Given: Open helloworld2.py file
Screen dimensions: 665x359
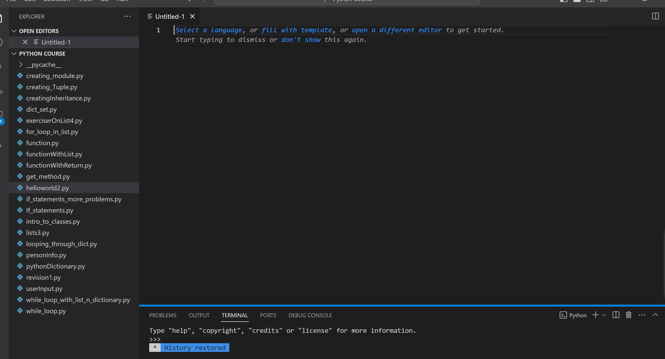Looking at the screenshot, I should coord(48,187).
